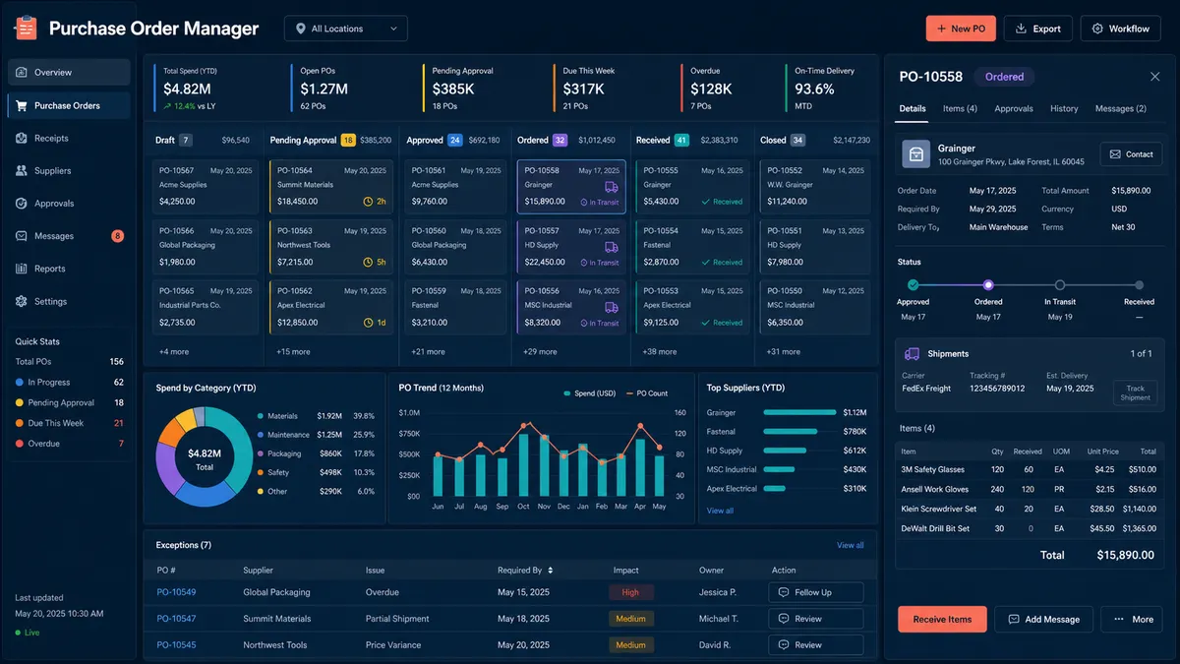The height and width of the screenshot is (664, 1180).
Task: Close the PO-10558 detail panel
Action: point(1154,77)
